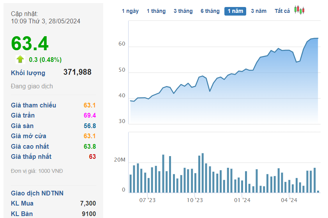Viewport: 328px width, 218px height.
Task: Select the 1 ngày time range
Action: [130, 11]
